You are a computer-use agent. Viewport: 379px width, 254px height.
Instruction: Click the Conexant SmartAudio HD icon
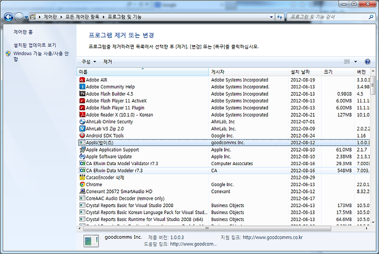pyautogui.click(x=82, y=191)
